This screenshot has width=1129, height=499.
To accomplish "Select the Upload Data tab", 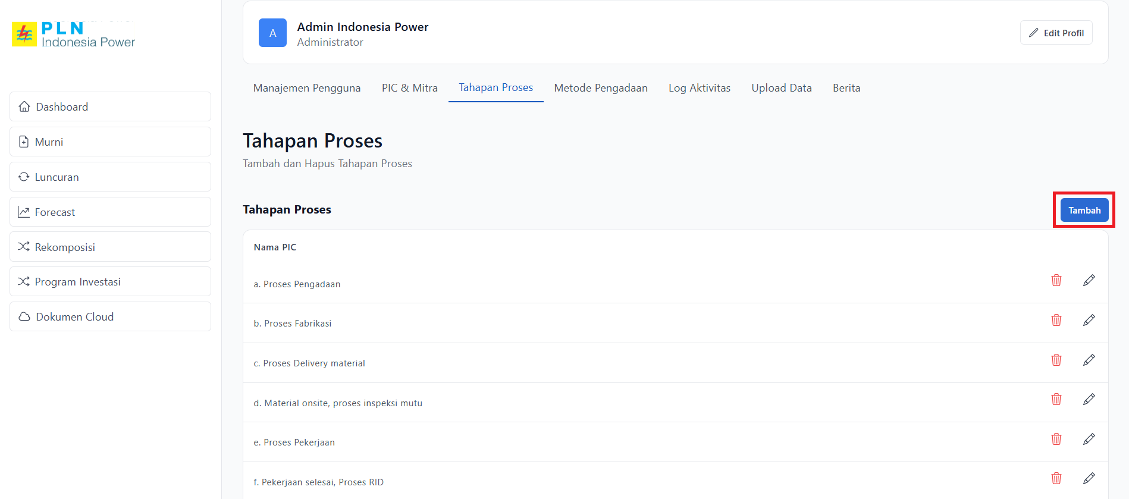I will point(781,88).
